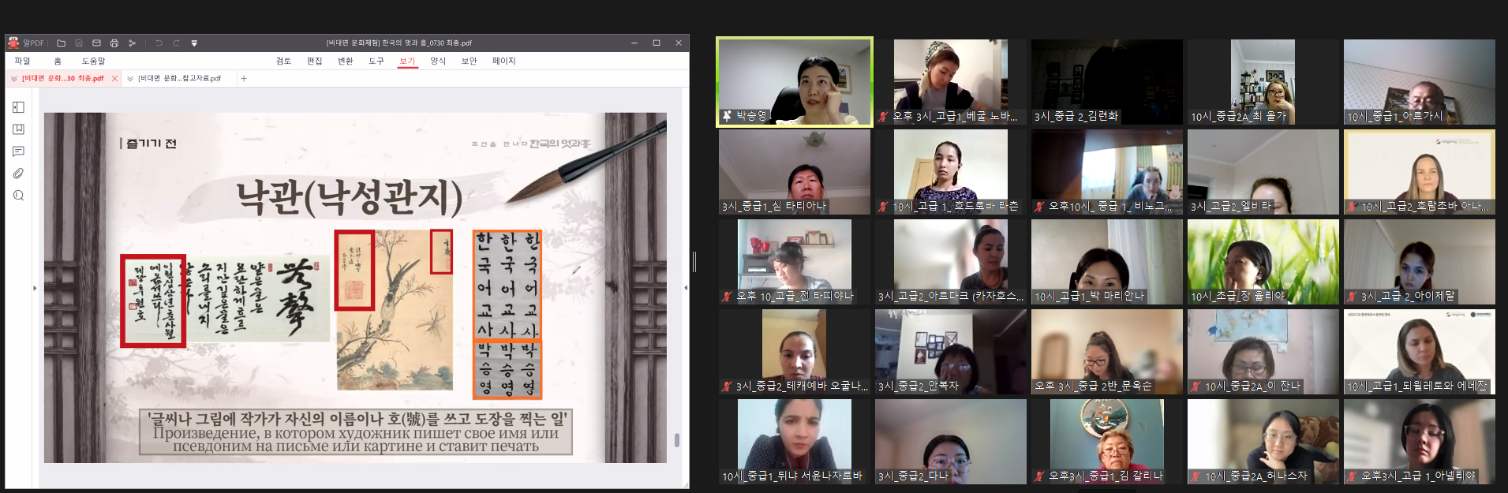
Task: Open the 홈 menu tab
Action: pos(58,61)
